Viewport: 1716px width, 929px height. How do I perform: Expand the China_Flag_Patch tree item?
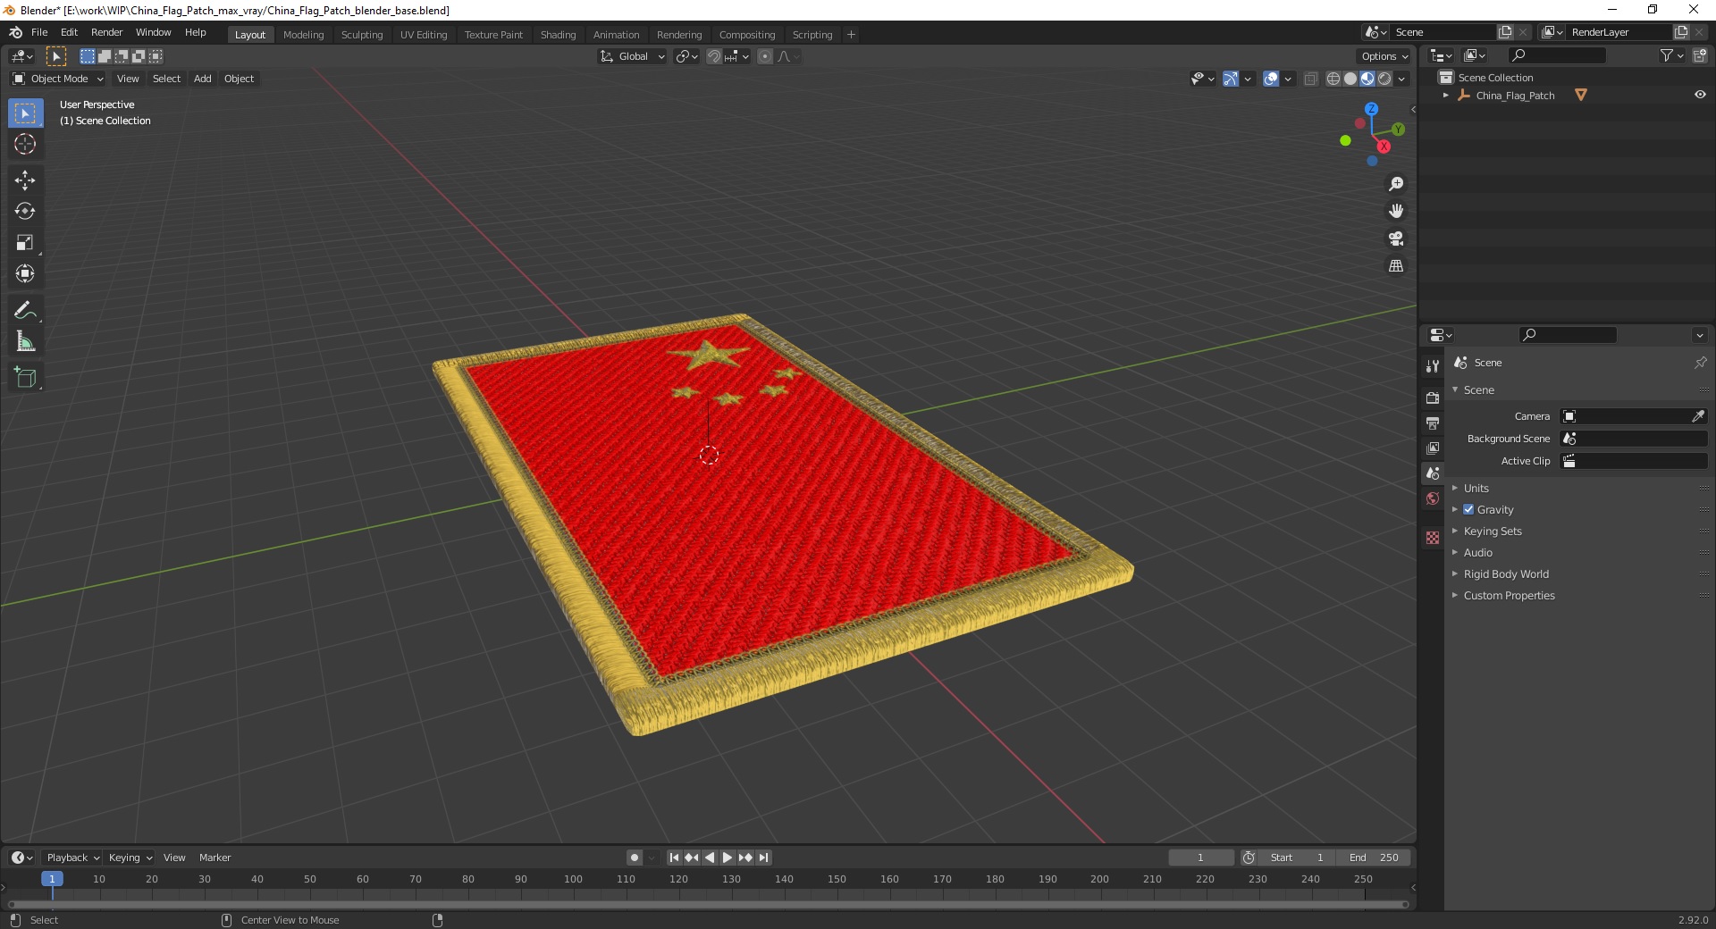pos(1446,95)
